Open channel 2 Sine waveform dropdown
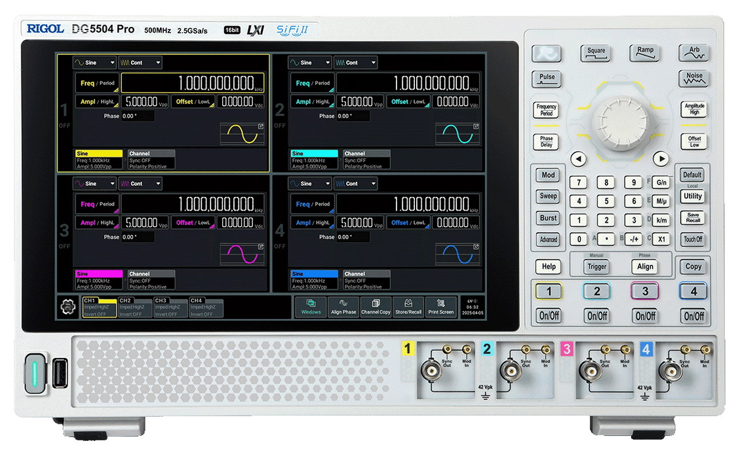The width and height of the screenshot is (740, 458). 309,63
